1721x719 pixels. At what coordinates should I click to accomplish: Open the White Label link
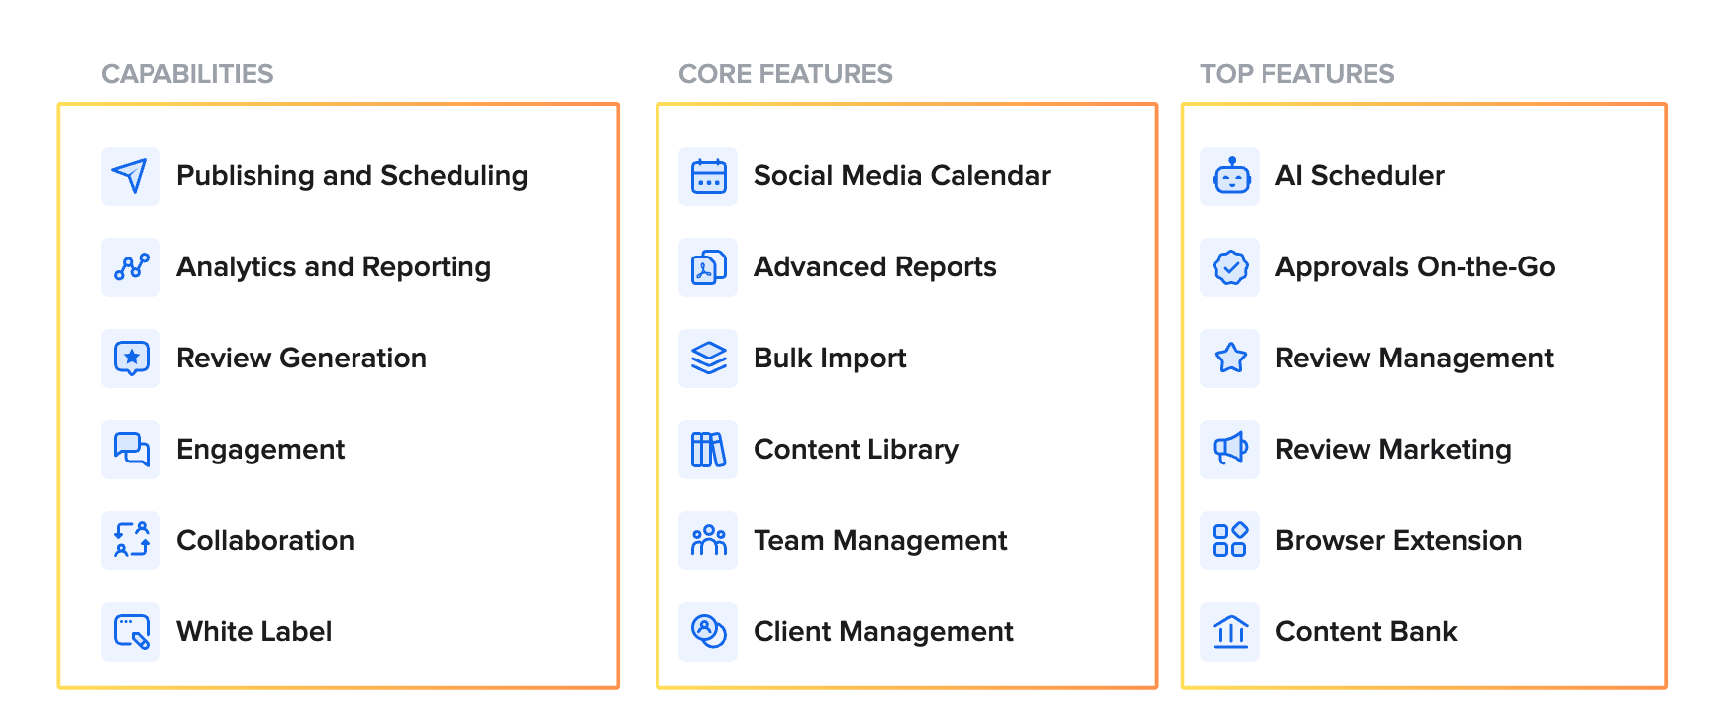tap(253, 632)
